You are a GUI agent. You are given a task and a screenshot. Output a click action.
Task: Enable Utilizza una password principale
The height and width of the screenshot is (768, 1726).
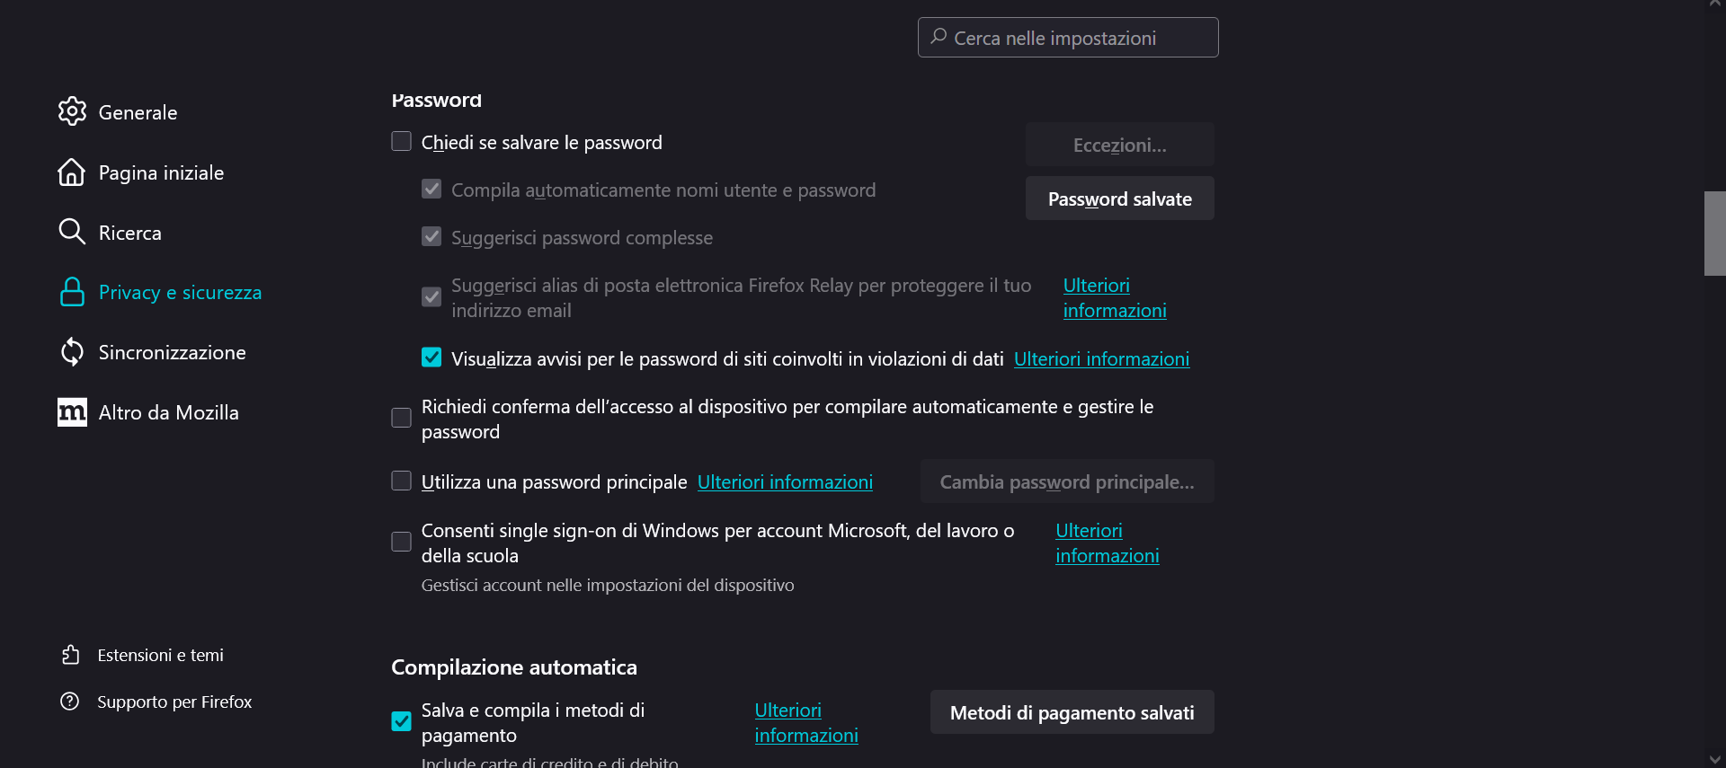click(x=402, y=481)
